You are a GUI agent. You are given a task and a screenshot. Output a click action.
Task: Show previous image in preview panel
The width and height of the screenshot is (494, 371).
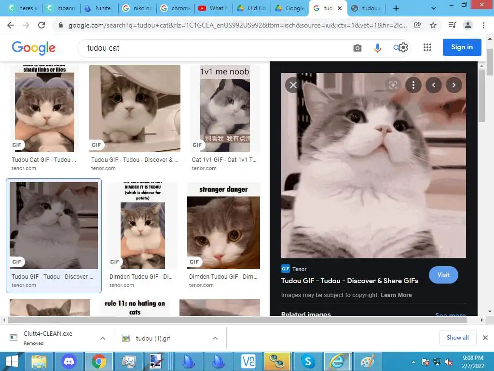[x=434, y=85]
